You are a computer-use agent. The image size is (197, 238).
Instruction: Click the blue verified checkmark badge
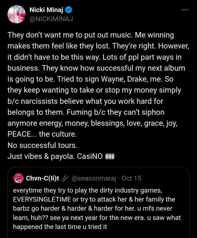click(69, 10)
